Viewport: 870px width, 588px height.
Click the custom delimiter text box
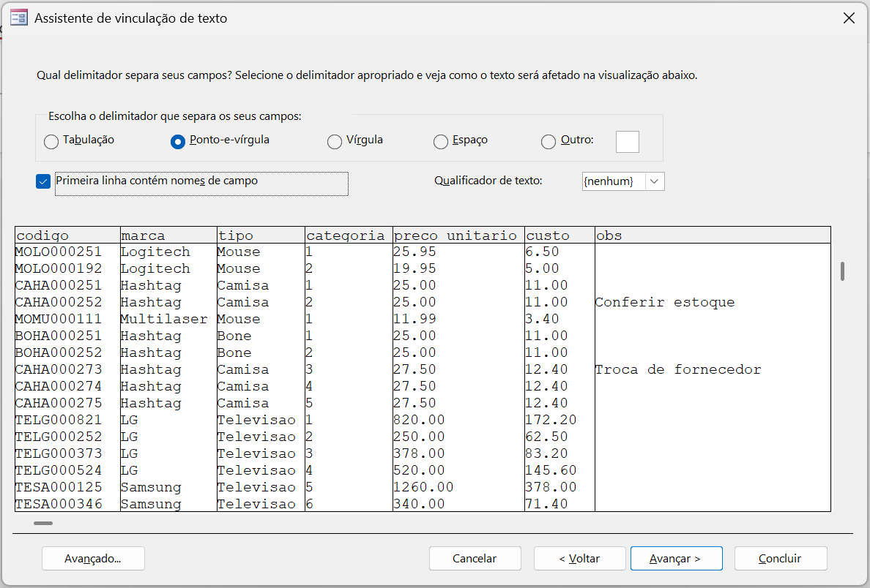pyautogui.click(x=627, y=142)
